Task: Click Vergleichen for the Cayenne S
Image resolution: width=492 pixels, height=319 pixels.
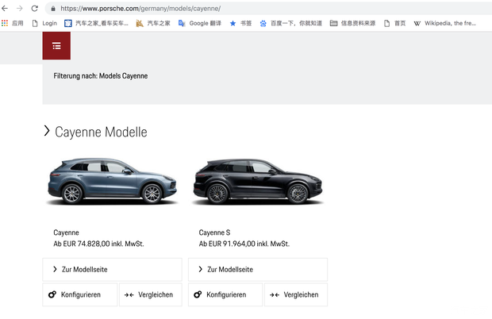Action: (x=295, y=294)
